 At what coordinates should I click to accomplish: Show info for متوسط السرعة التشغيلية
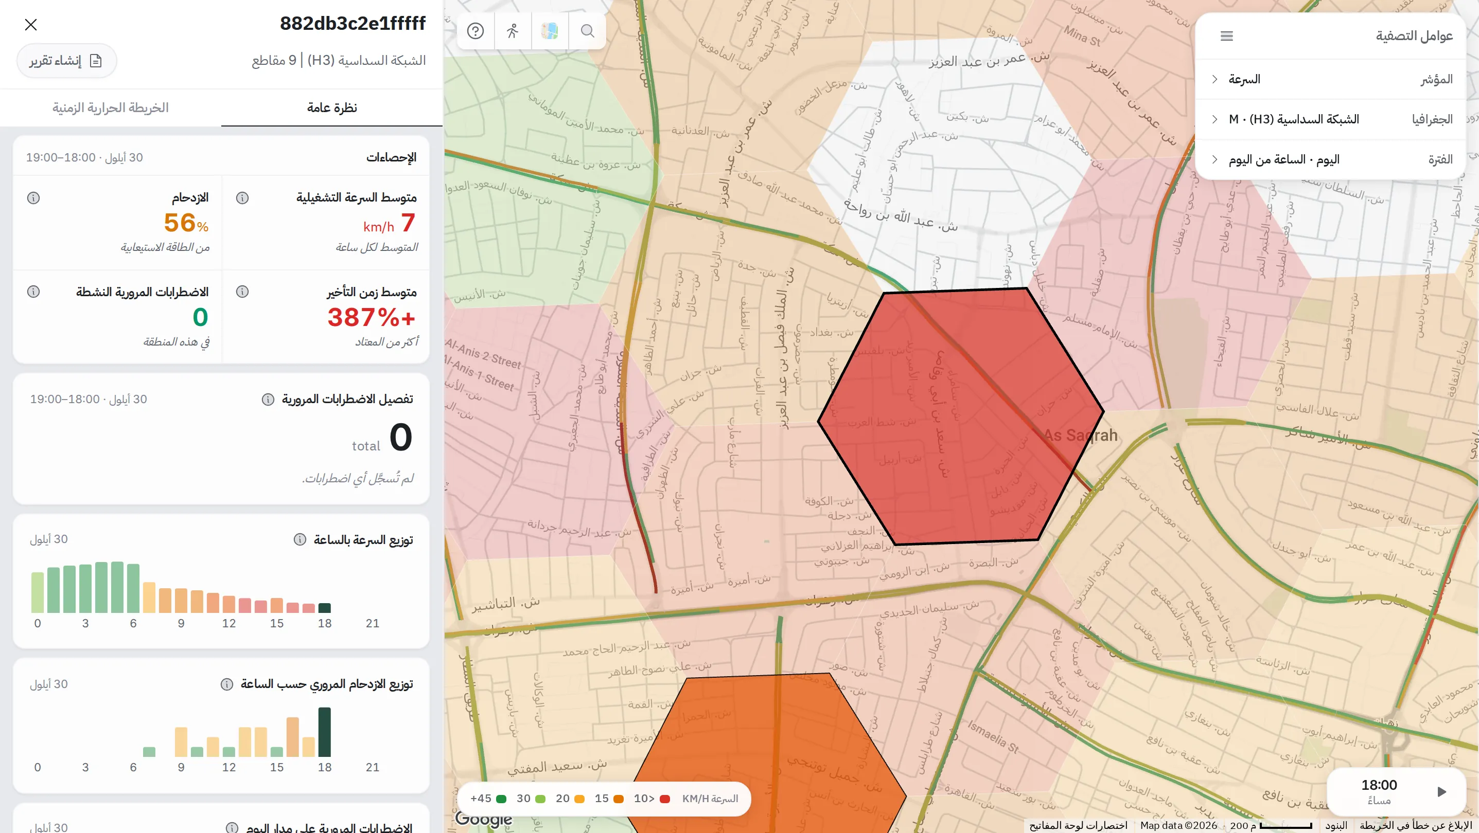(x=242, y=198)
